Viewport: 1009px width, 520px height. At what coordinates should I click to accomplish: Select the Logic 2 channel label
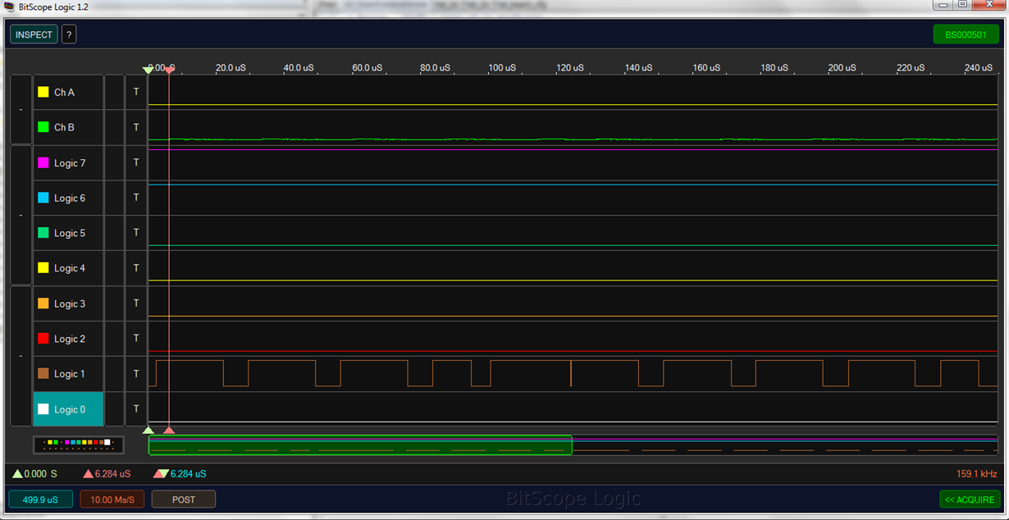coord(68,339)
